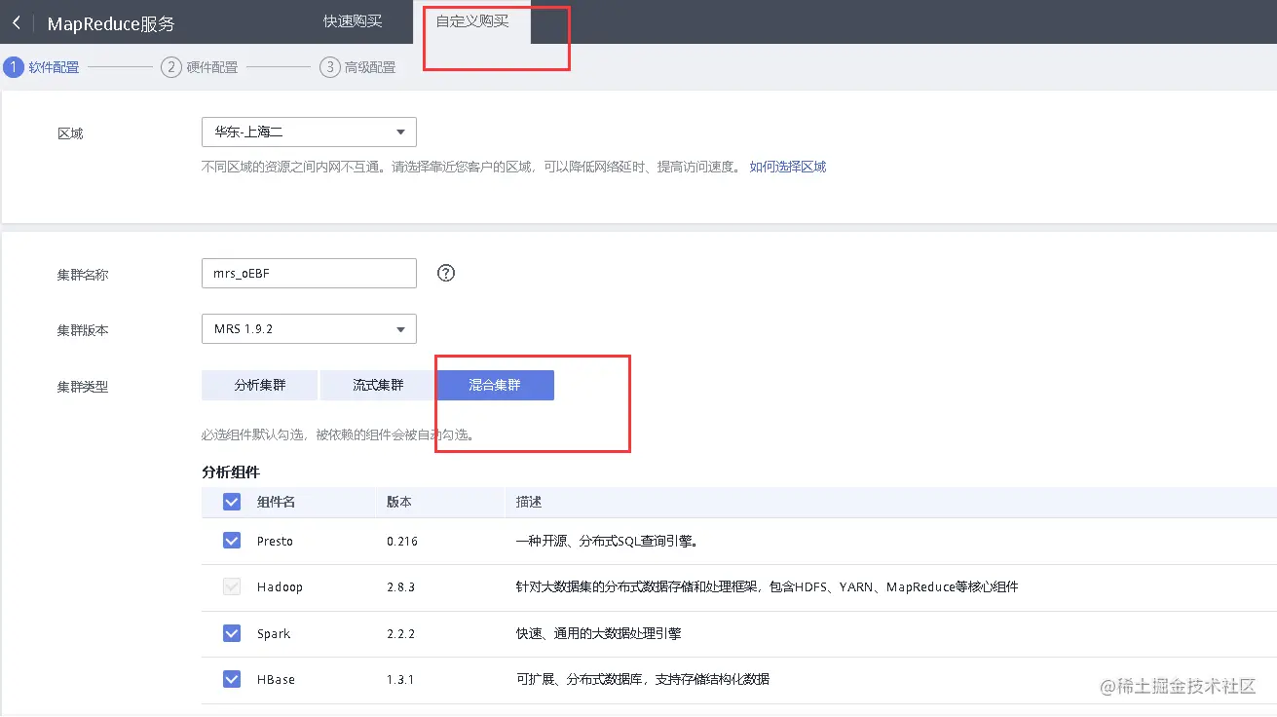This screenshot has height=717, width=1277.
Task: Click the 高级配置 step label
Action: click(x=370, y=67)
